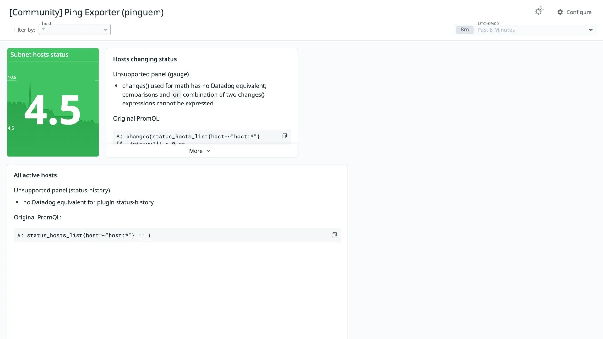Click the UTC+09:00 timezone label
Viewport: 603px width, 339px height.
point(488,24)
